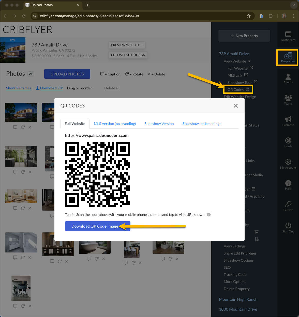Rotate the bathtub photo
Viewport: 299px width, 317px height.
coord(97,259)
